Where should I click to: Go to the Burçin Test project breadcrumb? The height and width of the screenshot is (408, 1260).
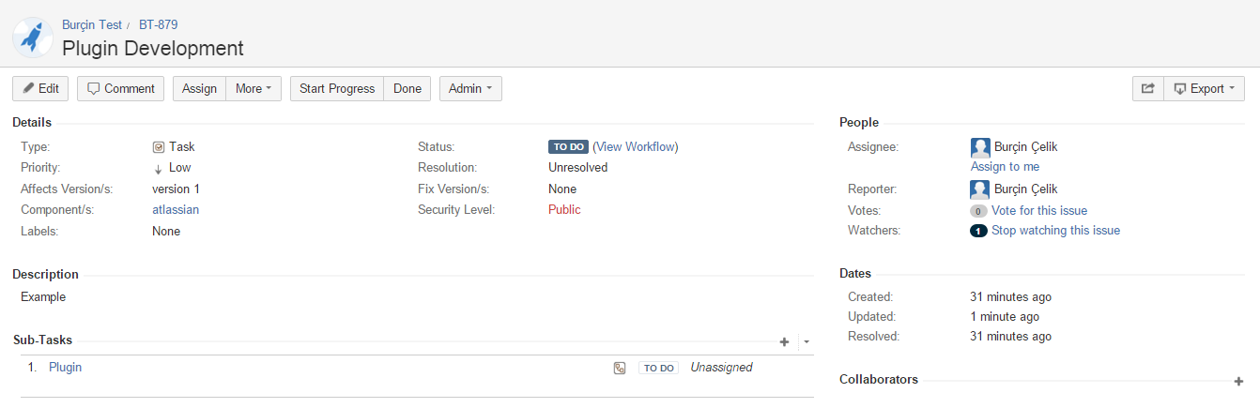point(92,25)
